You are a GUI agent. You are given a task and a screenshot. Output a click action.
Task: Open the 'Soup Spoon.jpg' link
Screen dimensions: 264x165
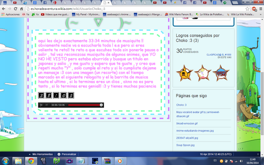[x=185, y=145]
